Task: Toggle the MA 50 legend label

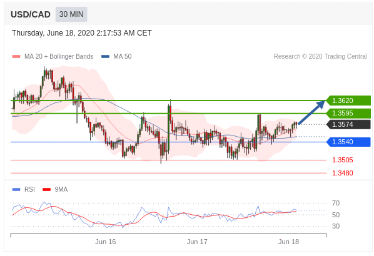Action: pos(123,56)
